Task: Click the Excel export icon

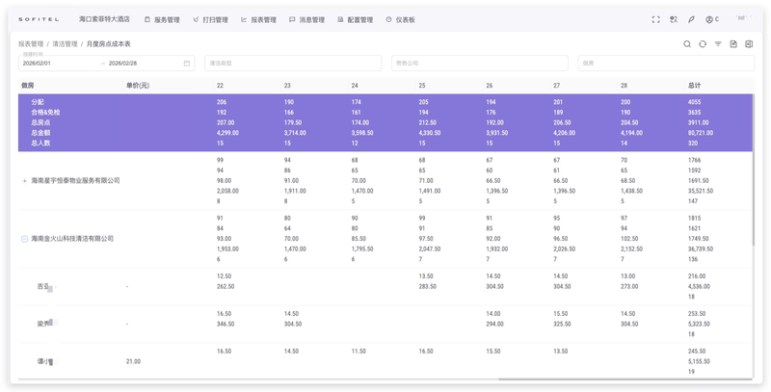Action: click(x=749, y=44)
